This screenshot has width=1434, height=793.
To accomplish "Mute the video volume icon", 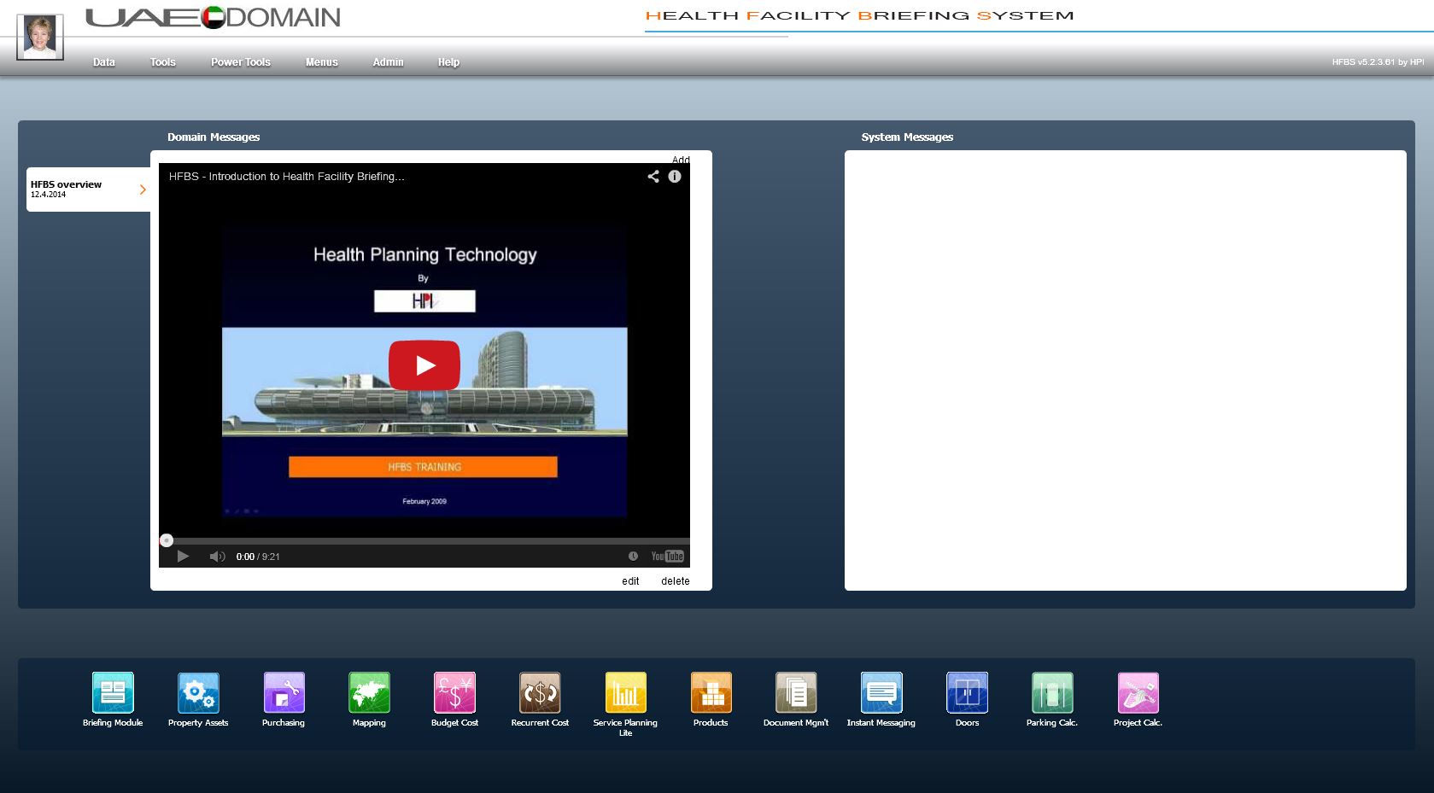I will 217,557.
